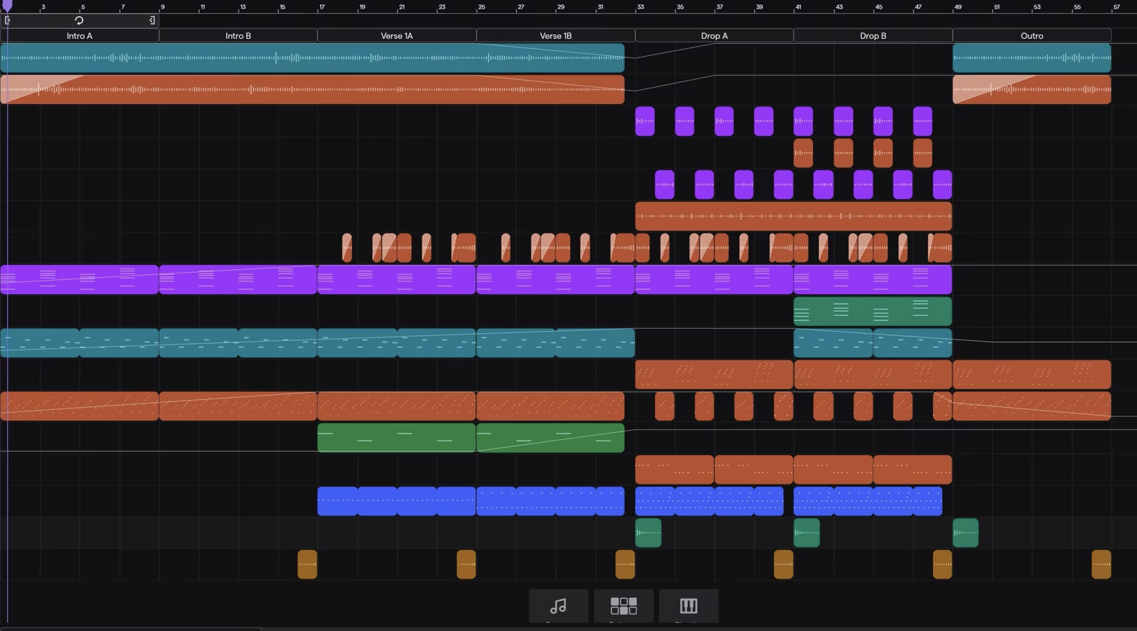Click the loop end bracket handle

point(152,20)
